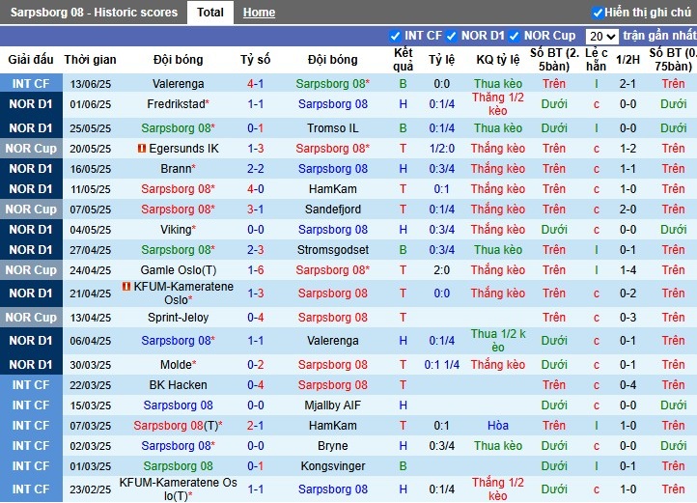Click NOR D1 league cell dated 30/03/25
The height and width of the screenshot is (503, 697).
(31, 365)
